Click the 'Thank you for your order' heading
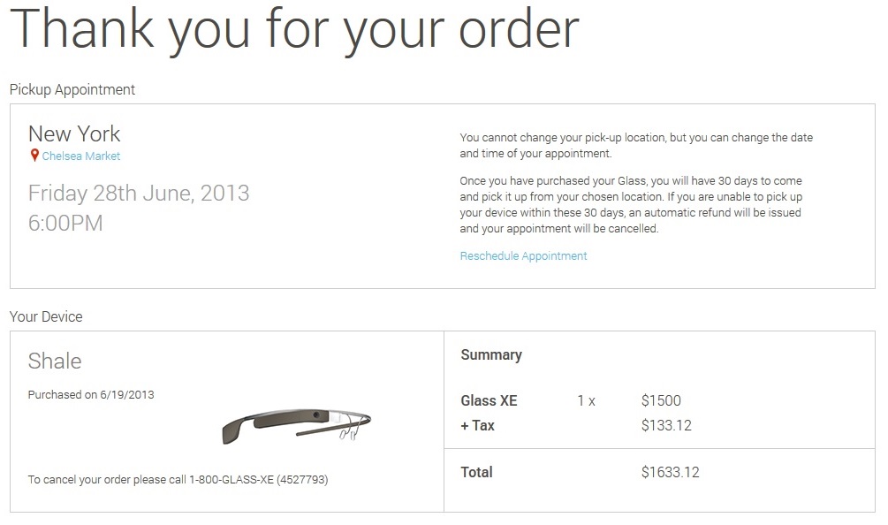888x525 pixels. (294, 30)
